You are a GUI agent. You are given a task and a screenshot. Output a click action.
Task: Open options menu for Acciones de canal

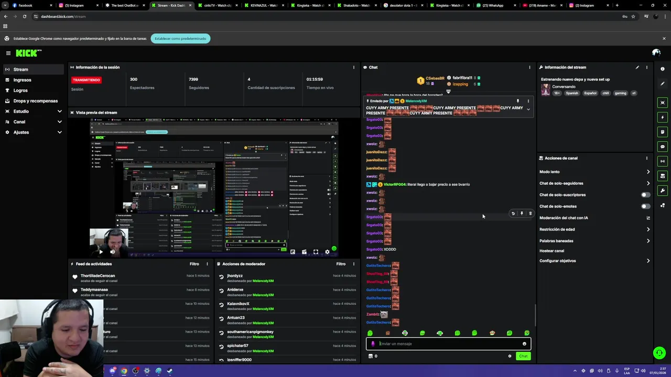pyautogui.click(x=647, y=158)
